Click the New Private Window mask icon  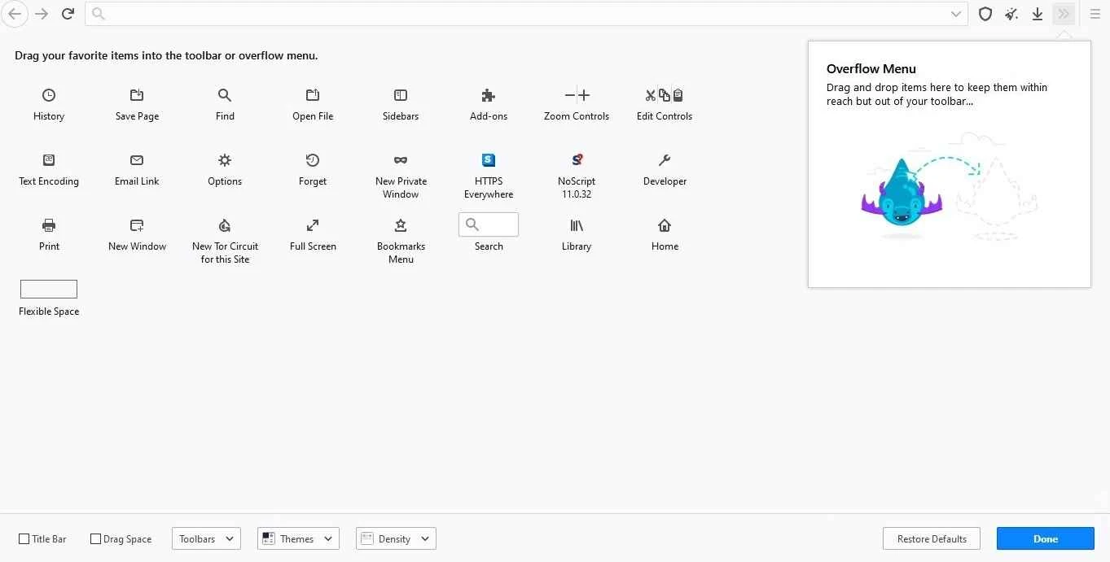401,160
